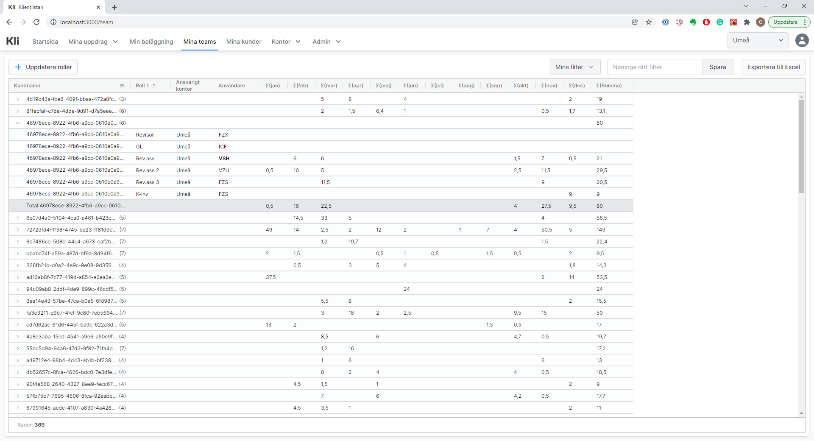Click the share page icon in address bar

[635, 22]
